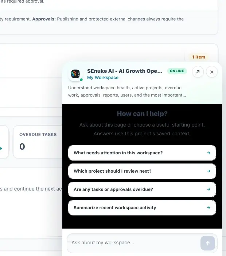
Task: Click the arrow beside "Which project should I review next?"
Action: click(209, 171)
